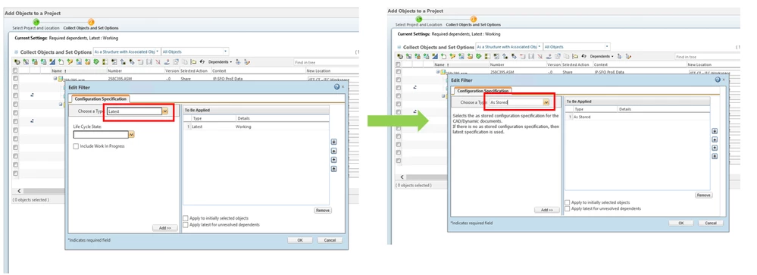Click green diamond toolbar icon above Latest dialog
The height and width of the screenshot is (275, 757).
click(x=96, y=62)
